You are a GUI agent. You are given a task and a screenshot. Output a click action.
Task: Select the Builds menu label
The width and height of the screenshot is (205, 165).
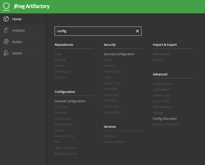tap(17, 42)
